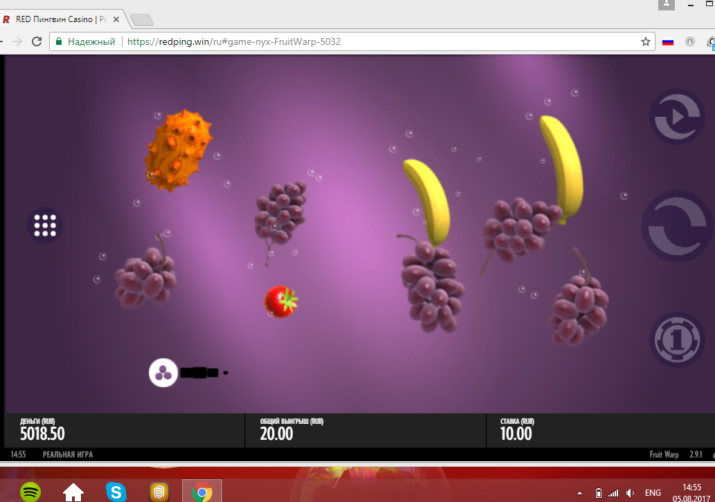Click the secure padlock Надежный indicator
Screen dimensions: 715x502
85,41
